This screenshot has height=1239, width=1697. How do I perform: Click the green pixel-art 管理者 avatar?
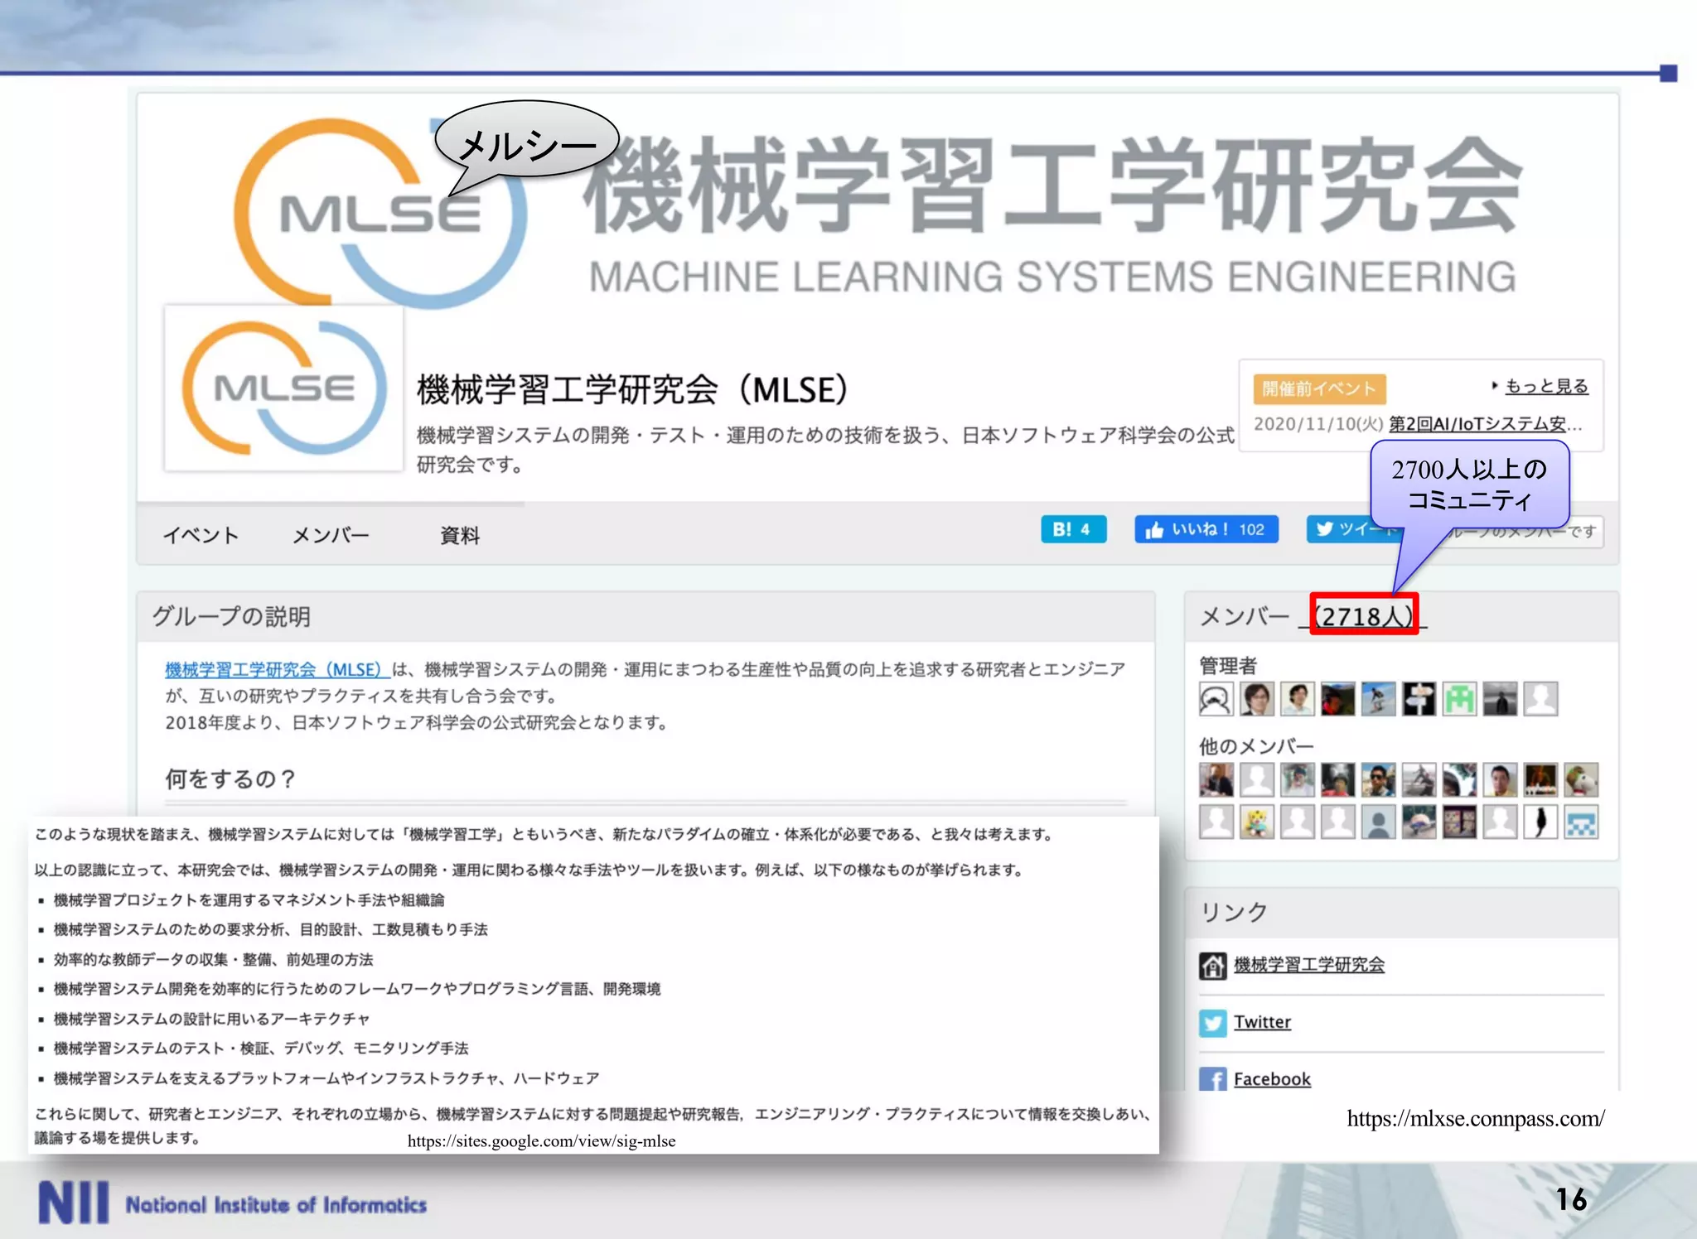(1459, 699)
